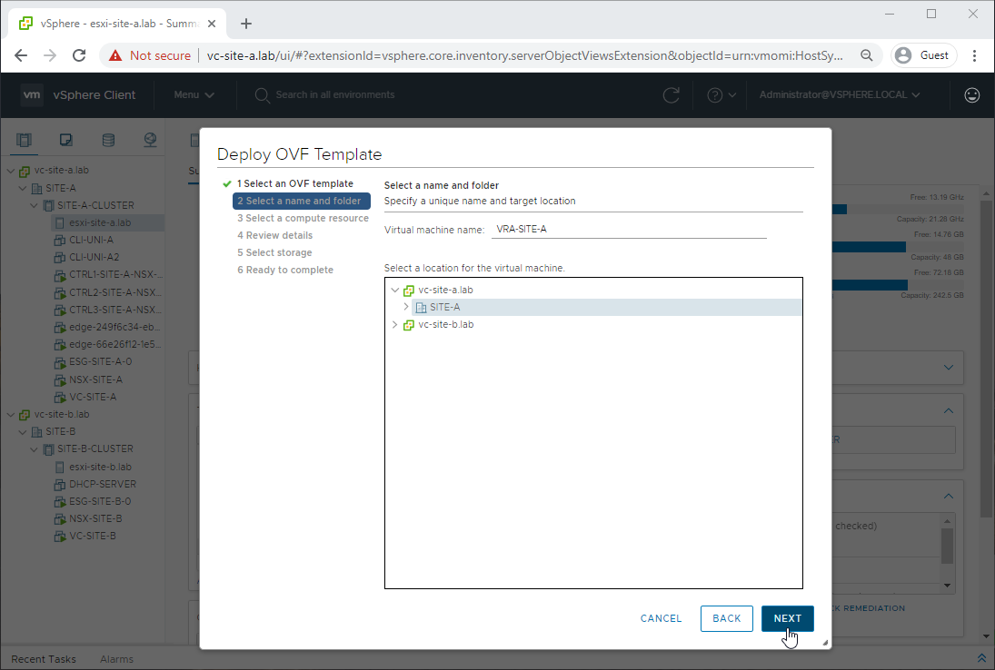995x670 pixels.
Task: Select host esxi-site-b.lab in sidebar
Action: (100, 467)
